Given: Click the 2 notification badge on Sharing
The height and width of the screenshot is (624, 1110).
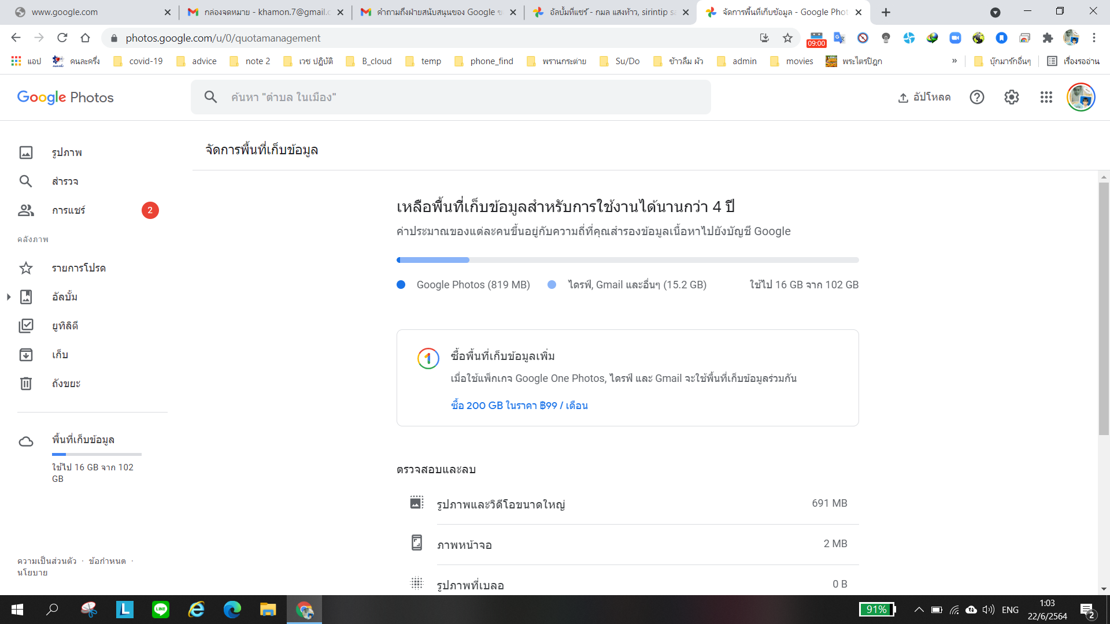Looking at the screenshot, I should [150, 210].
